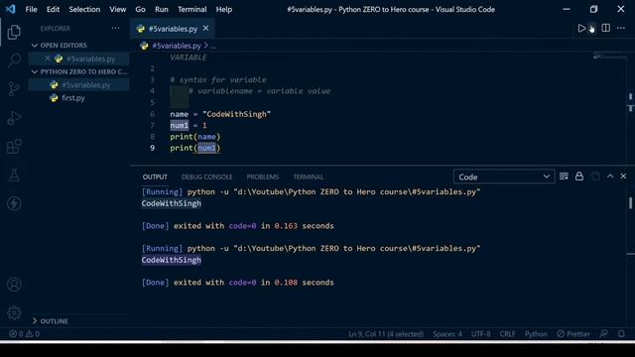Open the Manage settings gear

click(14, 312)
